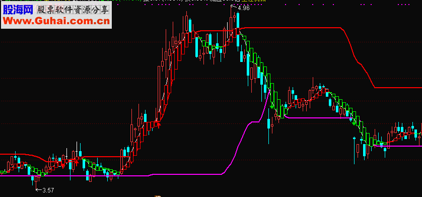Click the rightmost green sell arrow

pos(354,123)
